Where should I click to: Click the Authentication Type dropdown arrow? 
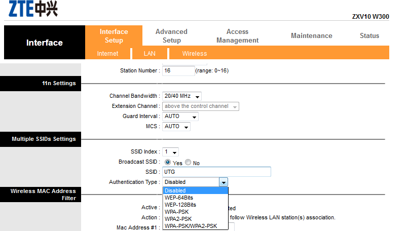click(223, 182)
